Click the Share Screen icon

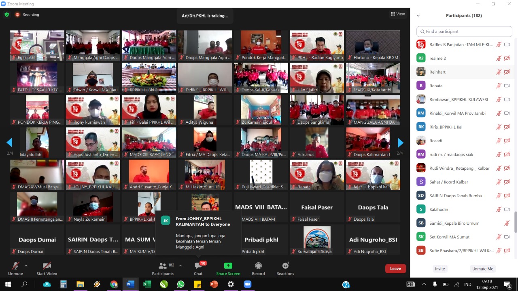pyautogui.click(x=228, y=266)
